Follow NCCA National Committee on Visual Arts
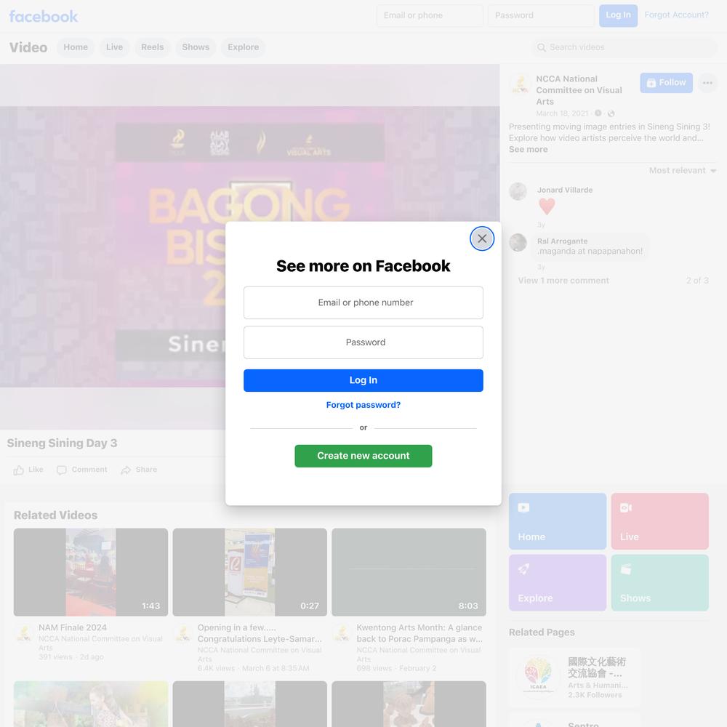The height and width of the screenshot is (727, 727). 666,83
